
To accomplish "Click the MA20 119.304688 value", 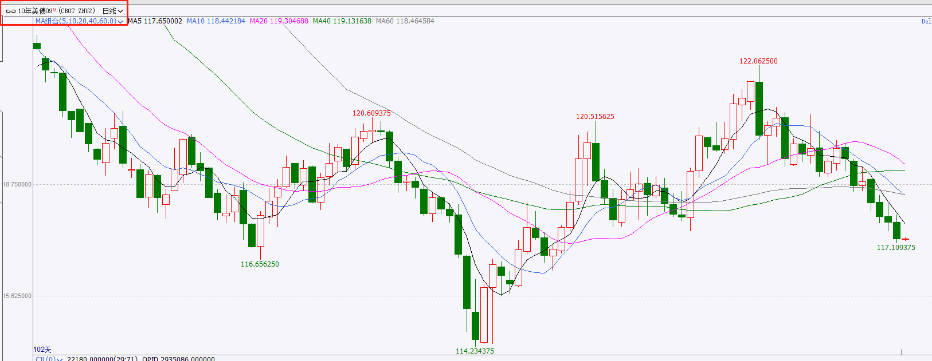I will (279, 21).
